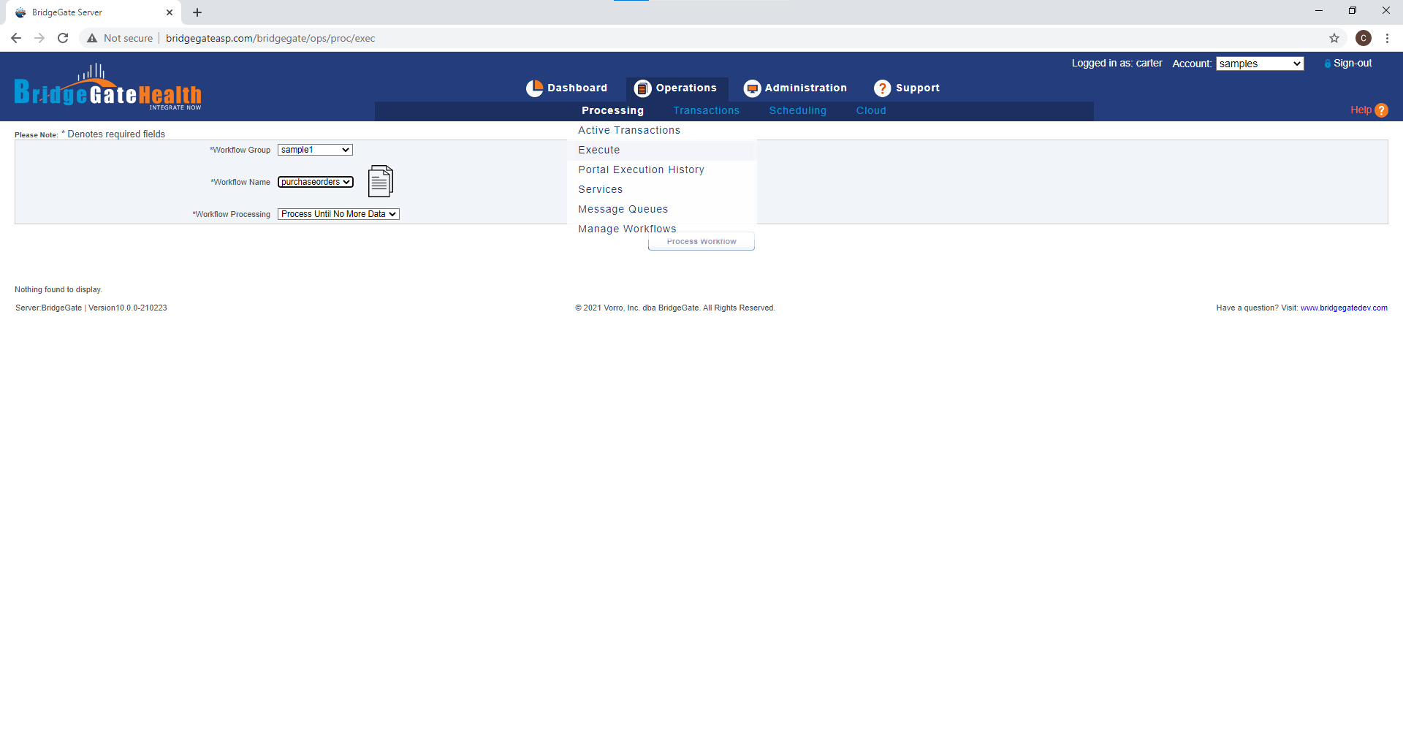This screenshot has height=743, width=1403.
Task: Change the Account samples selector
Action: [x=1259, y=64]
